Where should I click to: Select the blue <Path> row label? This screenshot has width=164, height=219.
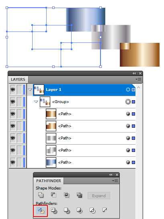tap(65, 162)
